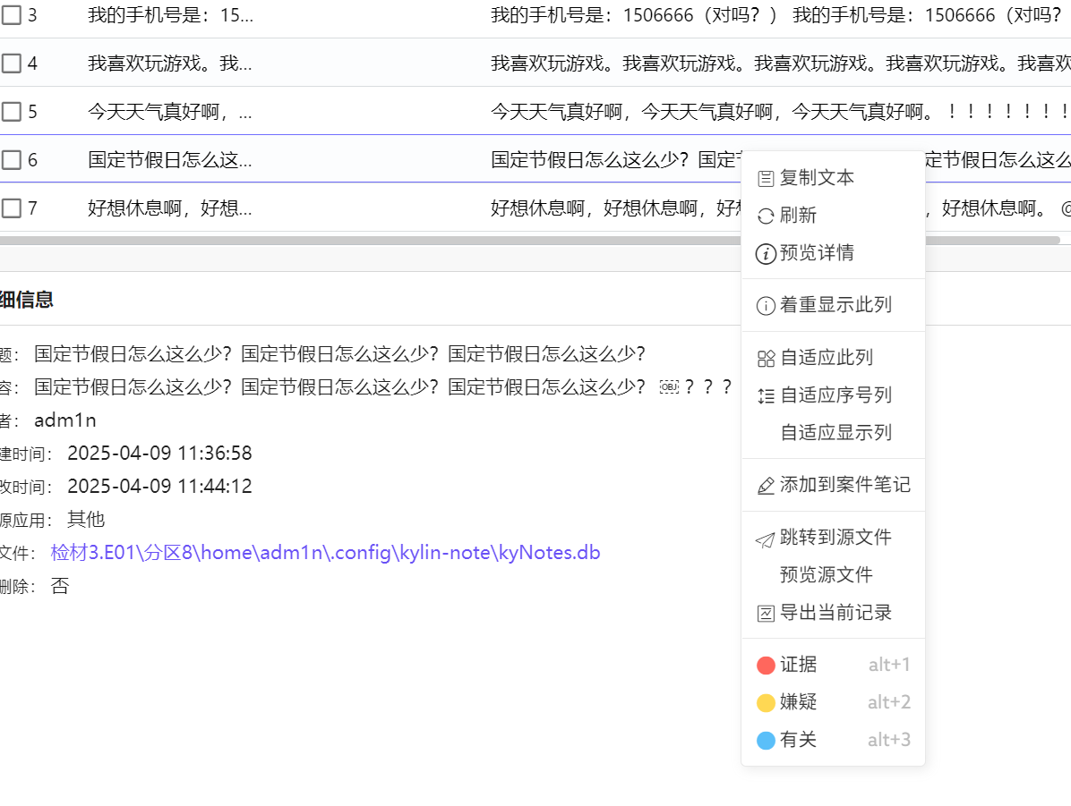
Task: Open the kyNotes.db source file link
Action: 325,553
